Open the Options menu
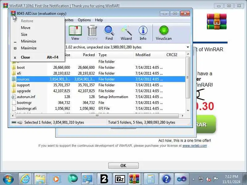 [84, 20]
